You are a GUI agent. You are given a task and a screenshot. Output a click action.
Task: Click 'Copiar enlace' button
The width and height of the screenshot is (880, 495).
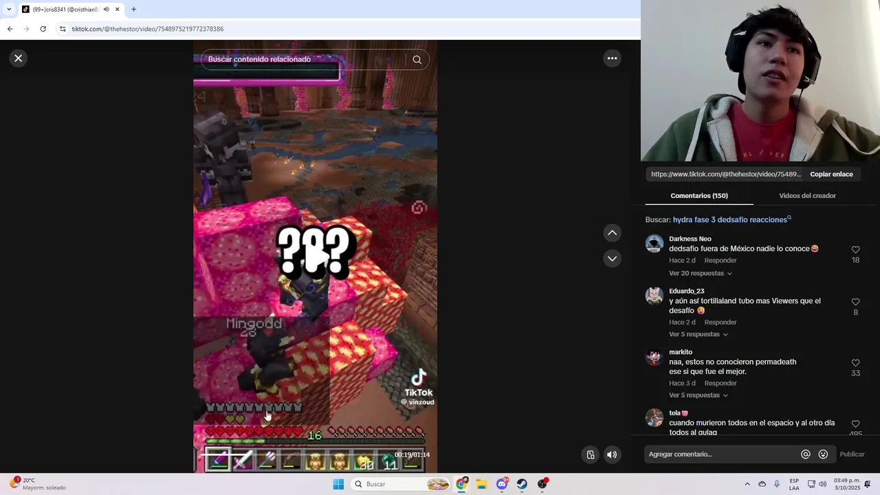(831, 175)
